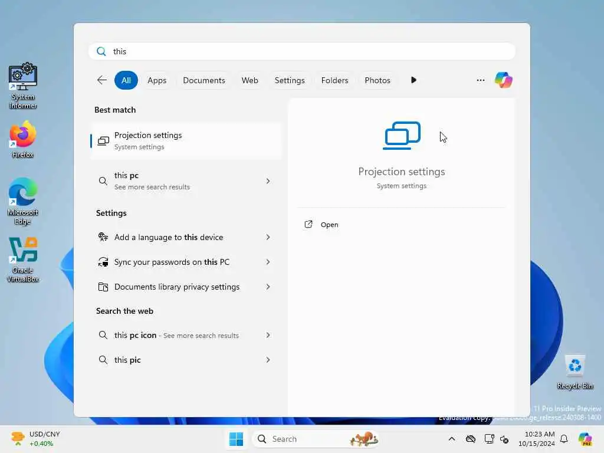Select the Firefox desktop icon

[23, 139]
